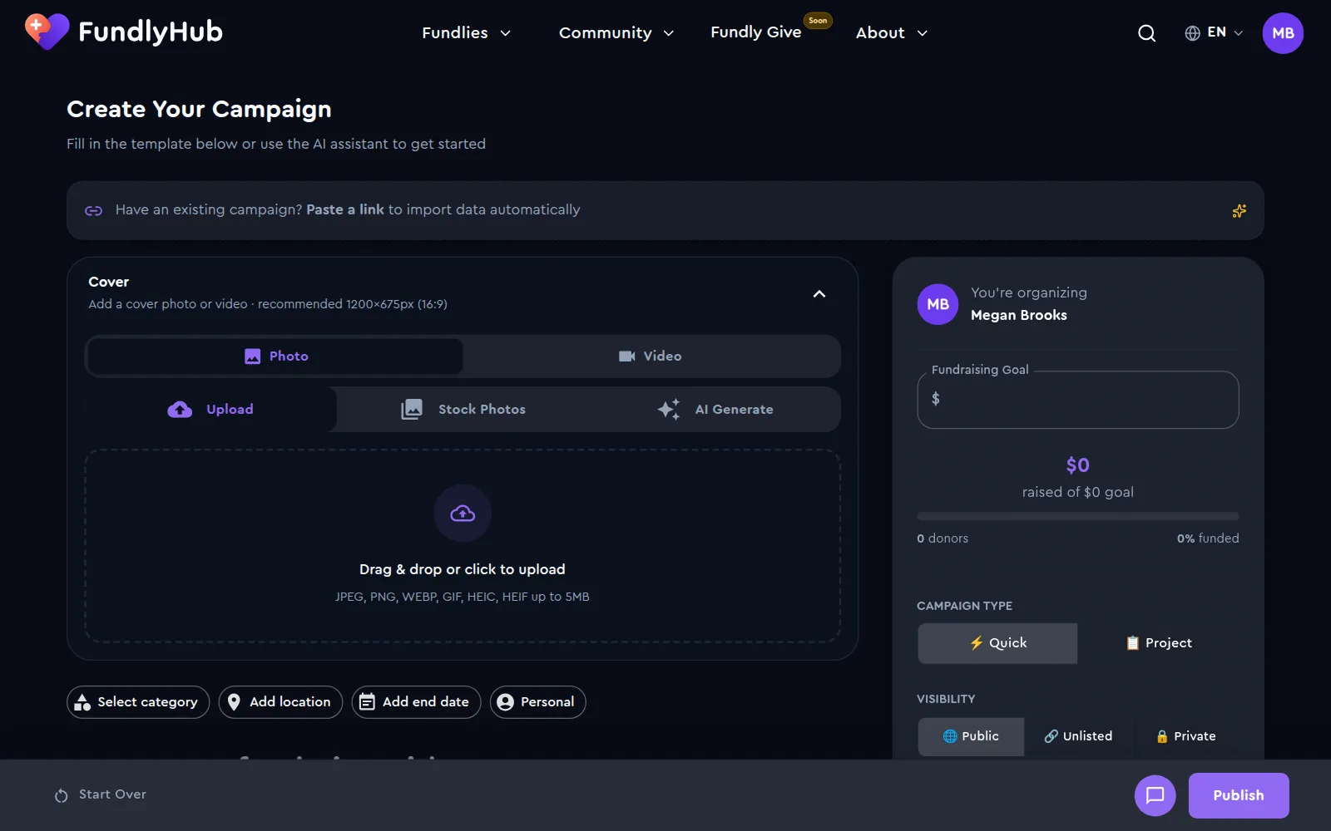Viewport: 1331px width, 831px height.
Task: Click the organizer name "Megan Brooks"
Action: click(x=1018, y=315)
